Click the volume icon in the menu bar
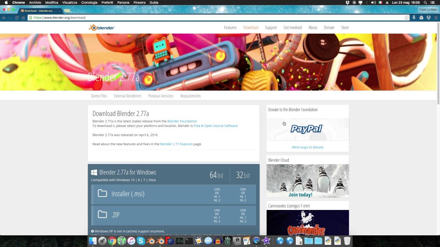This screenshot has height=247, width=440. (x=373, y=2)
